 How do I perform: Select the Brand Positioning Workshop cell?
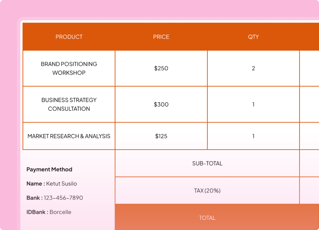pyautogui.click(x=69, y=68)
